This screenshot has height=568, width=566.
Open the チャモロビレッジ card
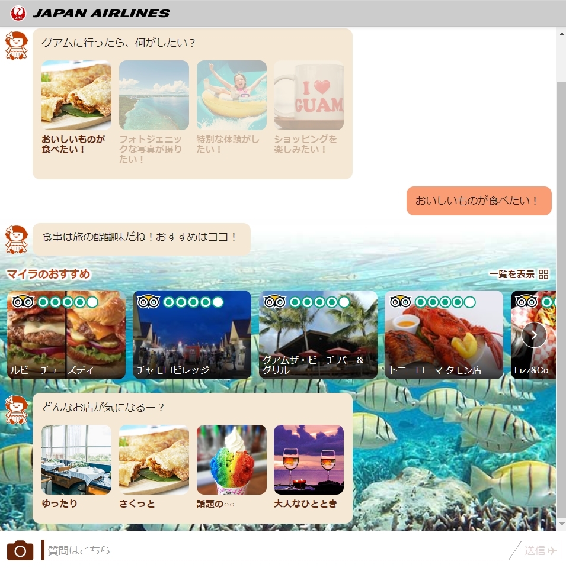[192, 335]
